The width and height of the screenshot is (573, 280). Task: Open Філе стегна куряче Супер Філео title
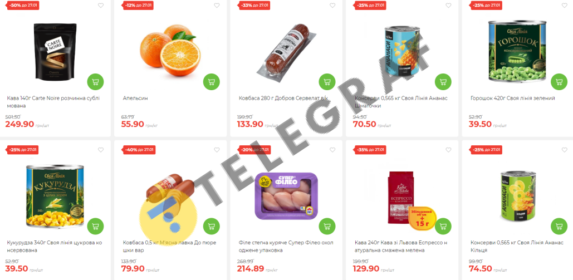point(286,247)
